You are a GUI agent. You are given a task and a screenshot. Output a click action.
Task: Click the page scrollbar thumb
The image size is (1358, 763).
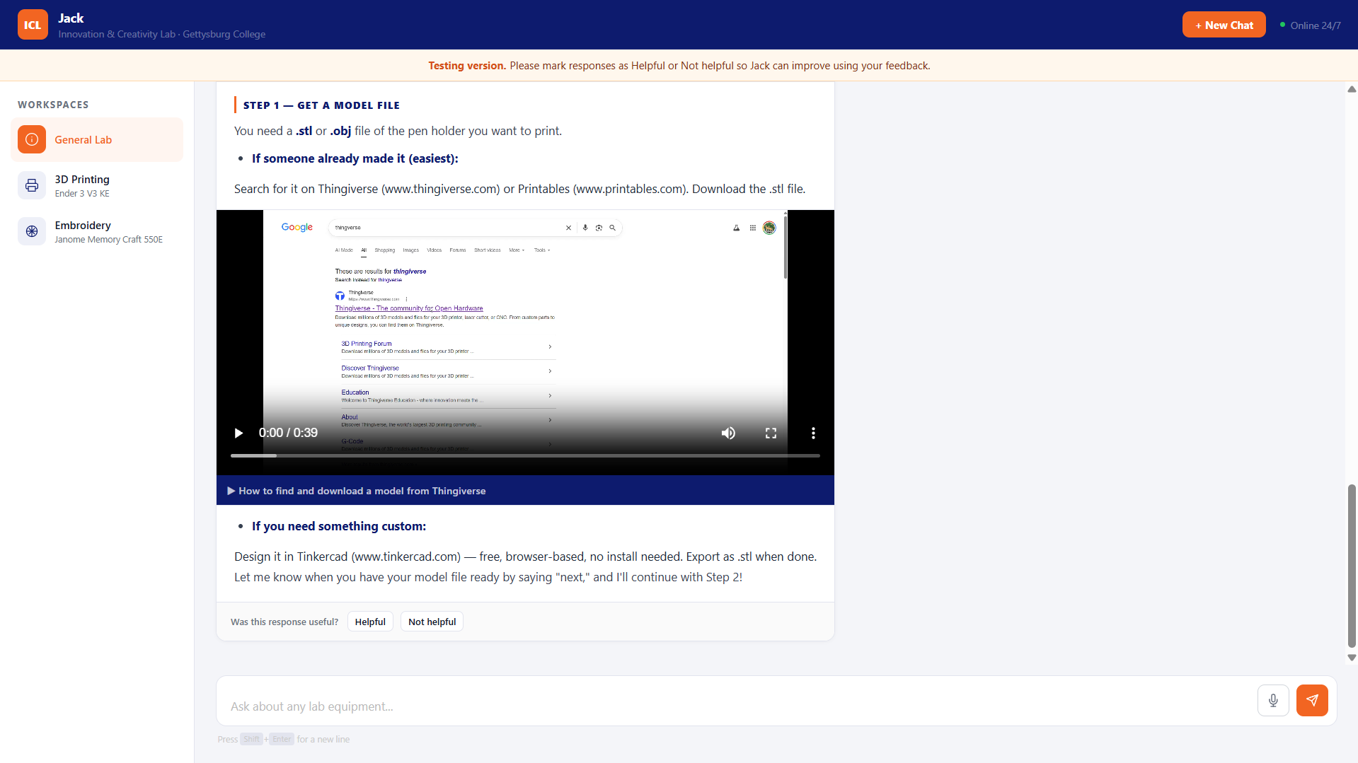[1352, 566]
